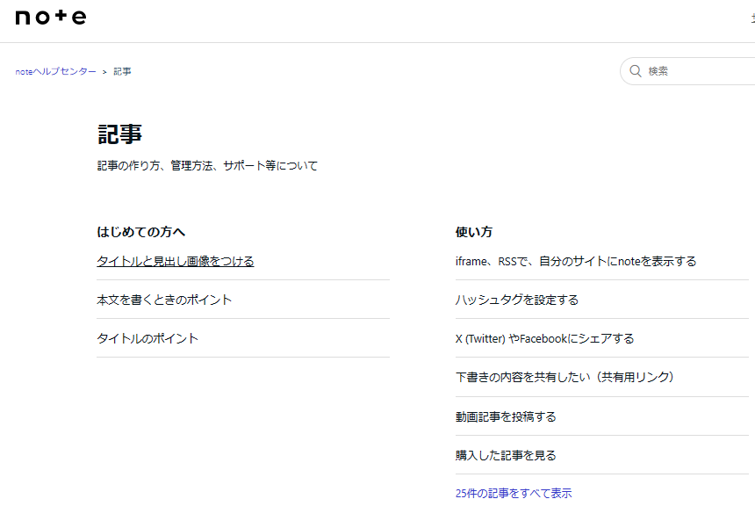This screenshot has height=528, width=755.
Task: Open タイトルのポイント article
Action: 147,338
